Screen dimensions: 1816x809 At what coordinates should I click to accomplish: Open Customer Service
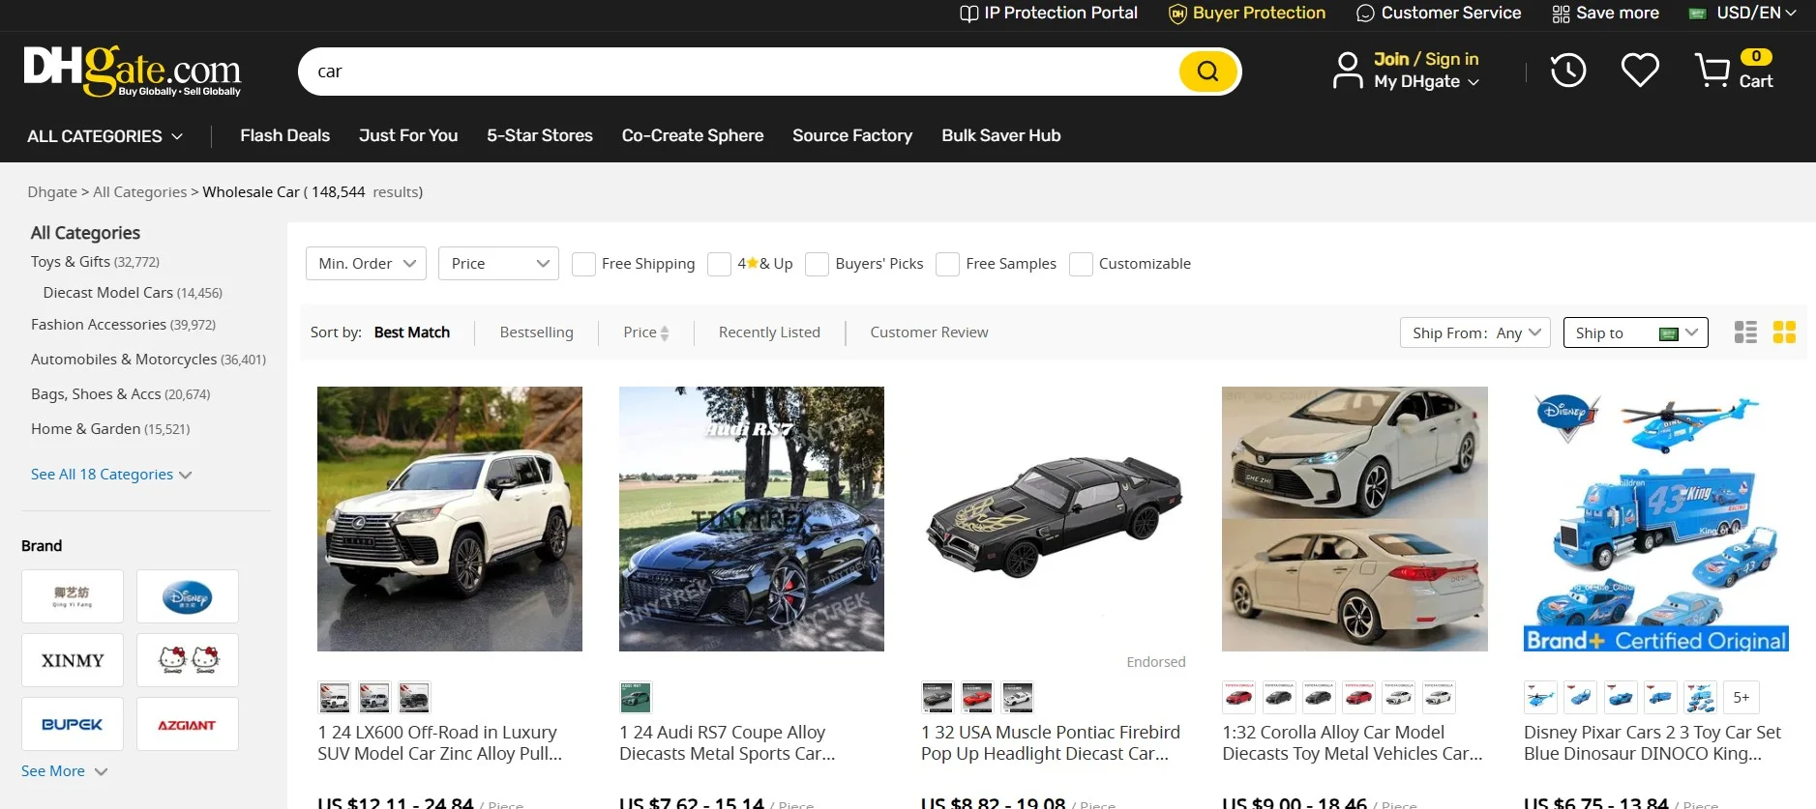(1439, 13)
